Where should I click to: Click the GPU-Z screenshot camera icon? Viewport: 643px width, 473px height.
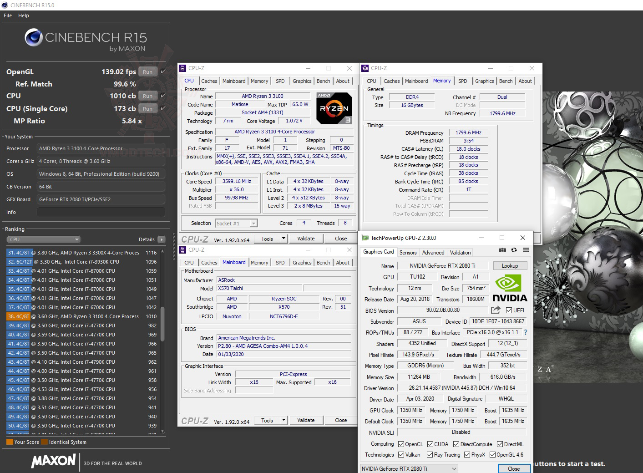pos(502,250)
